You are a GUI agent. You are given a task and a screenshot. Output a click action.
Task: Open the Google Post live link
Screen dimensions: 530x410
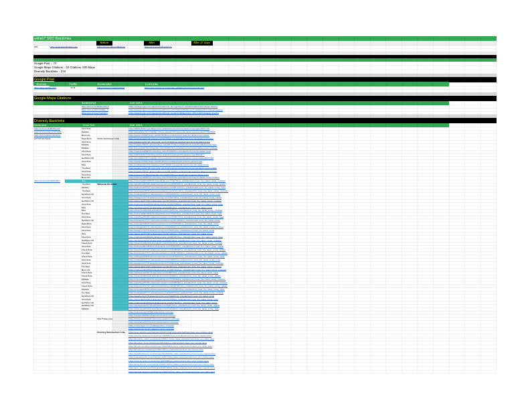pos(174,88)
